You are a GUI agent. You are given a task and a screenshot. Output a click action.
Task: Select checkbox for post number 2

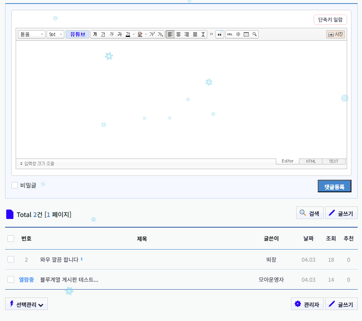coord(11,259)
